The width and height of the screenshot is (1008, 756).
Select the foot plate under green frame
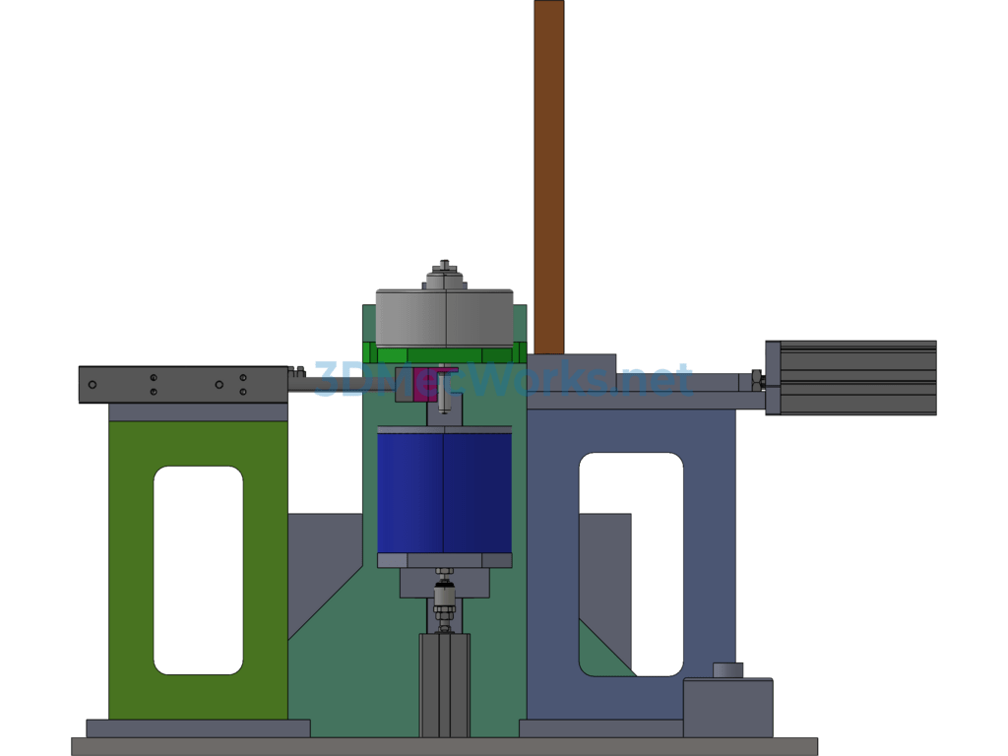click(198, 728)
